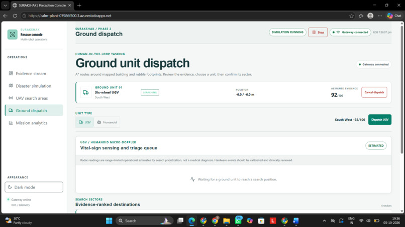The image size is (405, 227).
Task: Click the Gateway connected badge in header
Action: 350,32
